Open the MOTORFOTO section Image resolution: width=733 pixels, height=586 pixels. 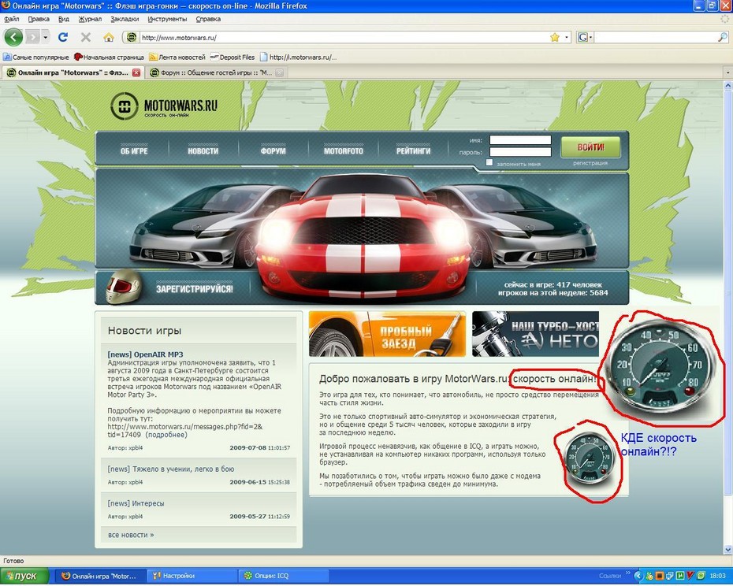coord(344,151)
